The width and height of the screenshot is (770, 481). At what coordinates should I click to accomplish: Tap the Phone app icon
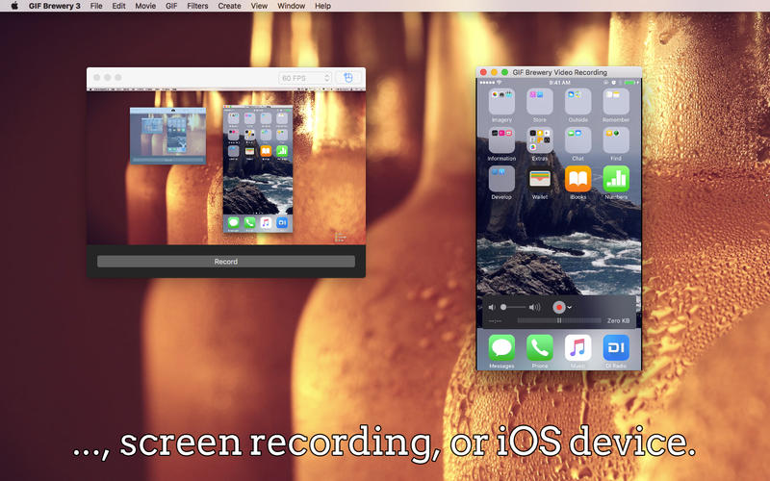click(x=540, y=347)
